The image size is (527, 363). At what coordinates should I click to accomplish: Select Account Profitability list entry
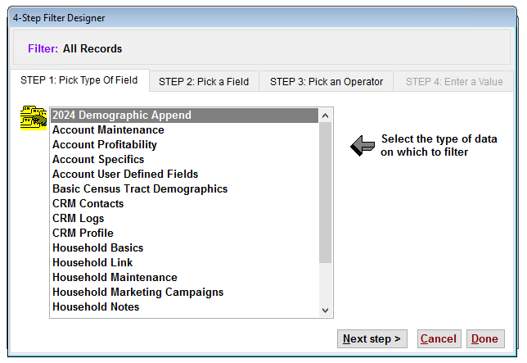tap(184, 145)
